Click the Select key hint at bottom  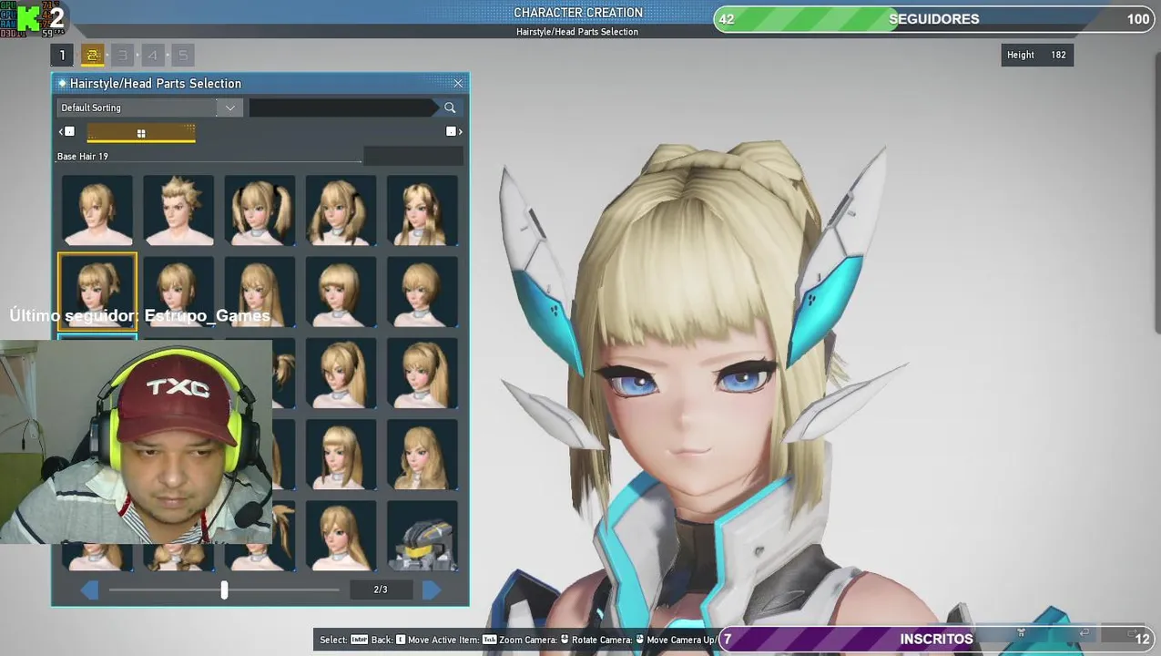tap(343, 640)
